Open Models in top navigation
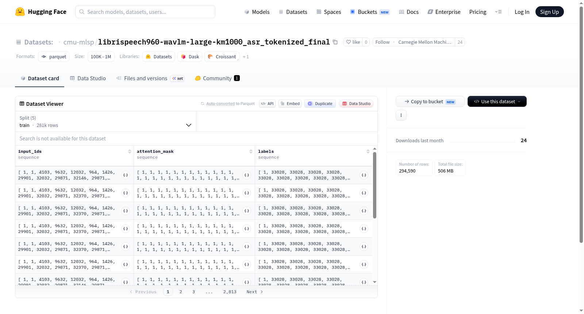 (257, 12)
